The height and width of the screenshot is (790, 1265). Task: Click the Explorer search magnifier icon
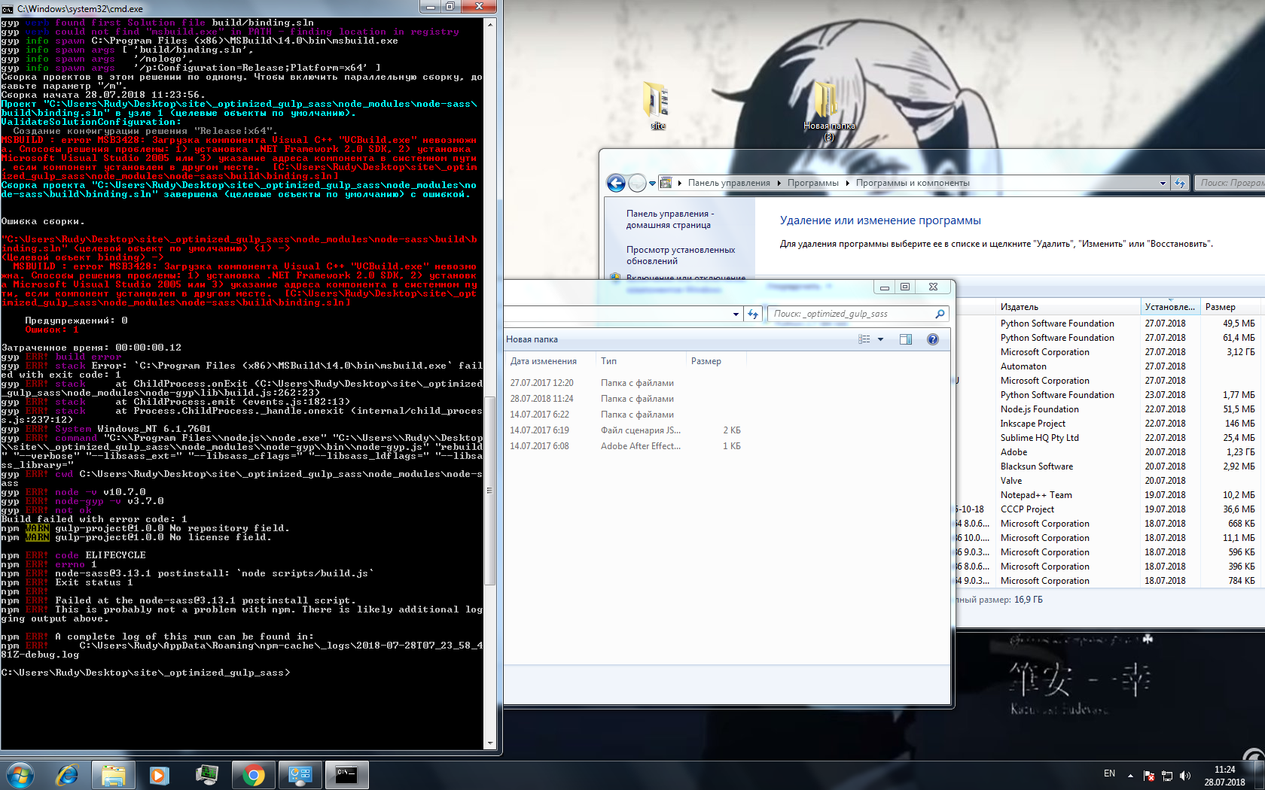(x=940, y=314)
